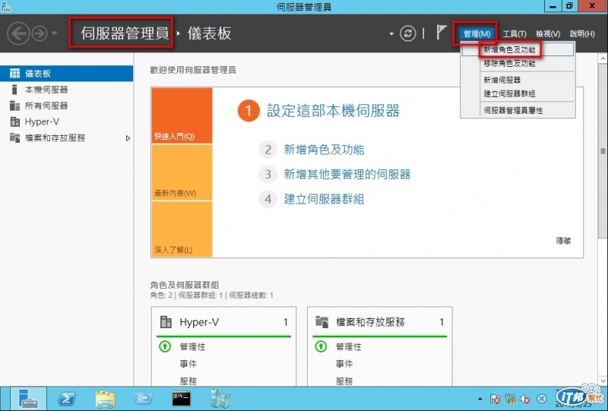Open 事件 in the Hyper-V tile

[x=188, y=364]
